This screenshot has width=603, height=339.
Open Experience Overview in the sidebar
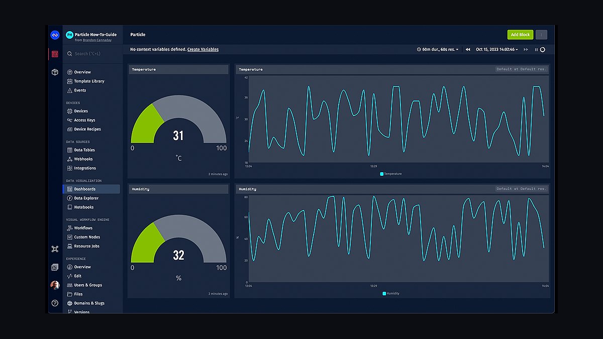(x=82, y=267)
